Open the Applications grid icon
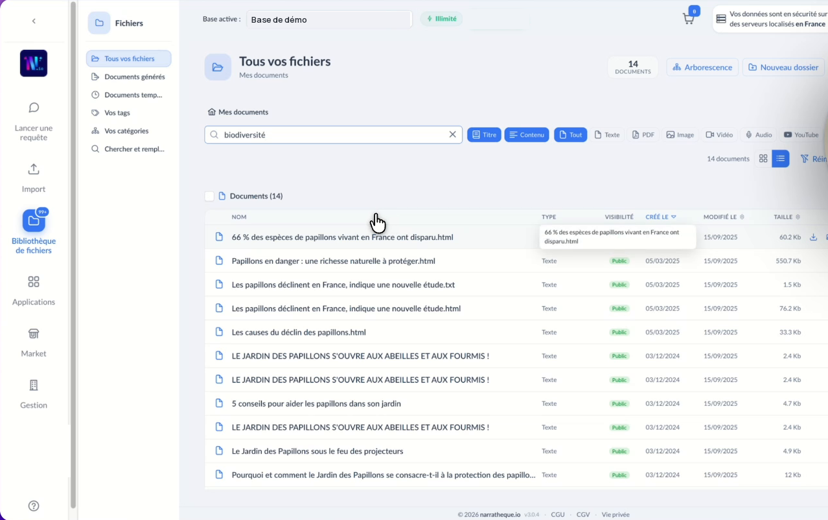This screenshot has width=828, height=520. click(x=34, y=282)
